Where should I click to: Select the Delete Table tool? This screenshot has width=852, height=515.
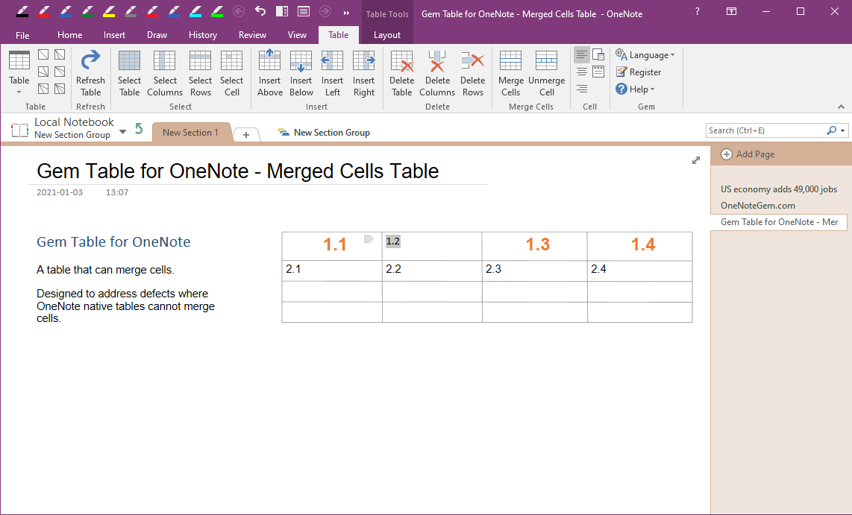[401, 71]
